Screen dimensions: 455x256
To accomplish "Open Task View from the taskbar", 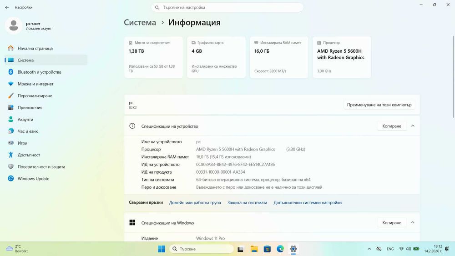I will pos(240,249).
